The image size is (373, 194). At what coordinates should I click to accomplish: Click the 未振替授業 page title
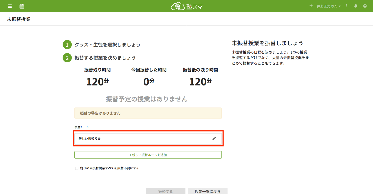point(19,19)
